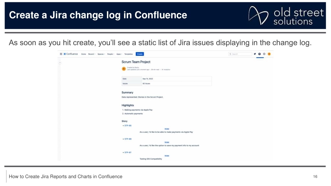Open the STP-89 issue link
331x186 pixels.
128,139
